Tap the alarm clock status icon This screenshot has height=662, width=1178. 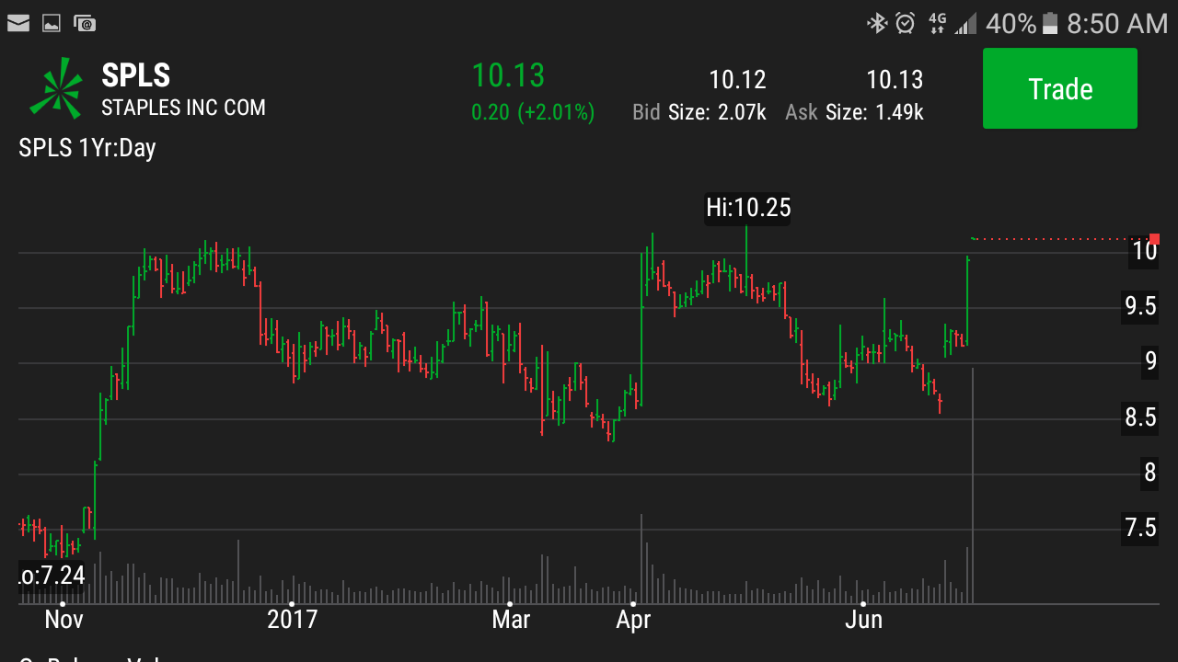click(906, 24)
